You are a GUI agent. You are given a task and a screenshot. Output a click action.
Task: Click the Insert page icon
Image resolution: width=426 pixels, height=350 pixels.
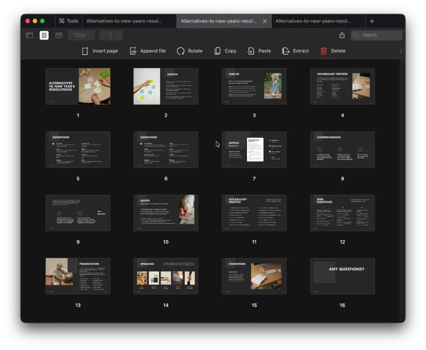coord(85,51)
